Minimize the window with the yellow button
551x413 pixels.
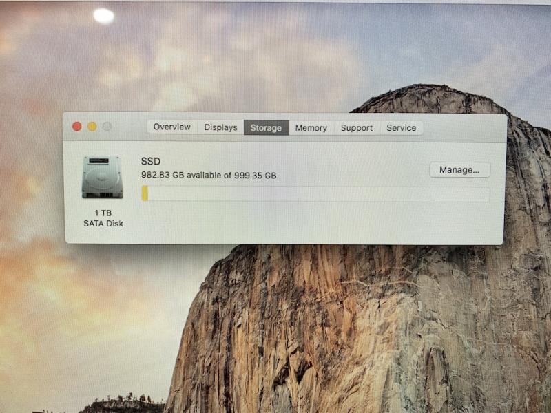(x=92, y=127)
